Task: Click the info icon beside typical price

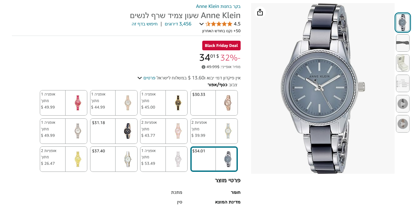Action: click(x=203, y=67)
